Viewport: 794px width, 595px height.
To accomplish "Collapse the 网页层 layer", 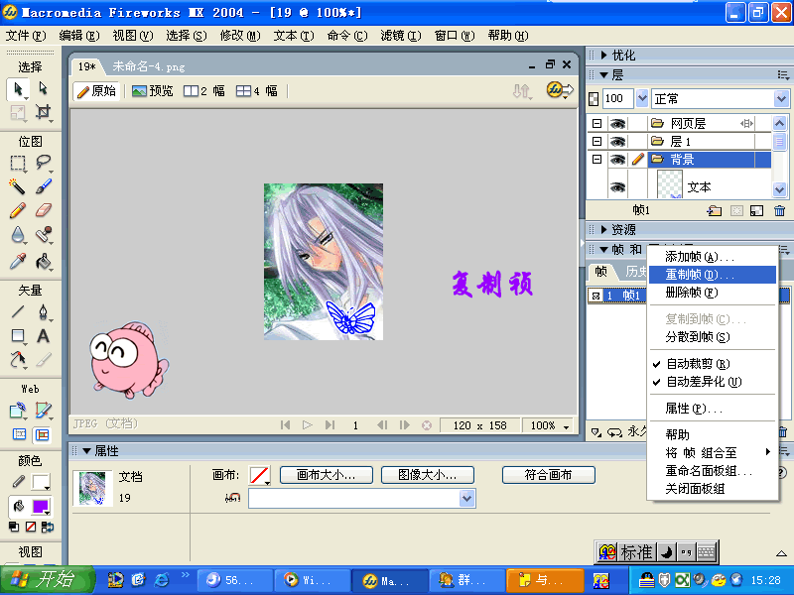I will click(597, 123).
